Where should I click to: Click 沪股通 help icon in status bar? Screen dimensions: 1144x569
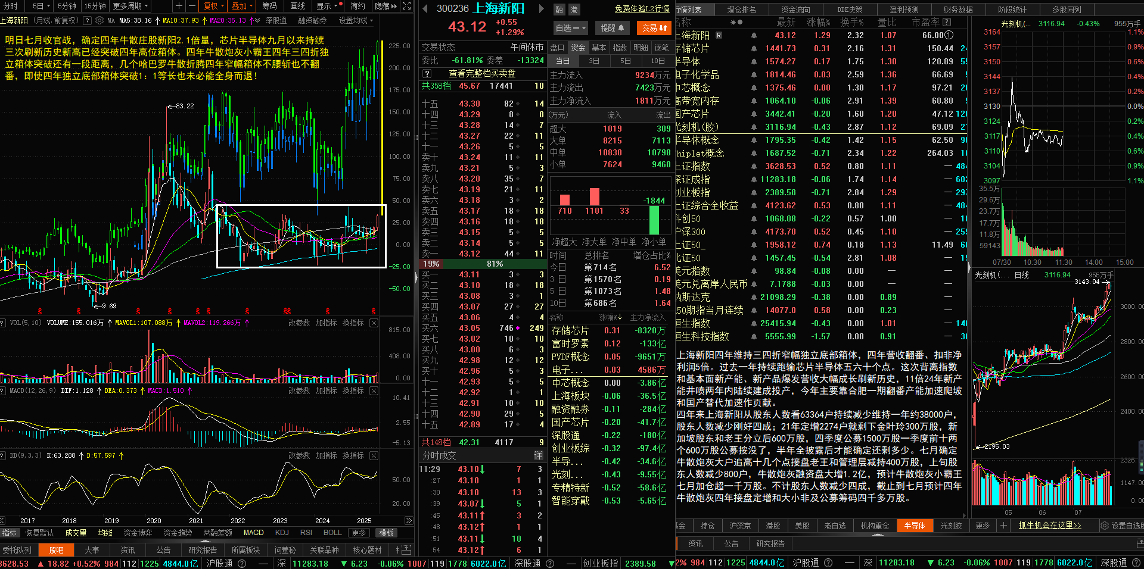point(242,563)
